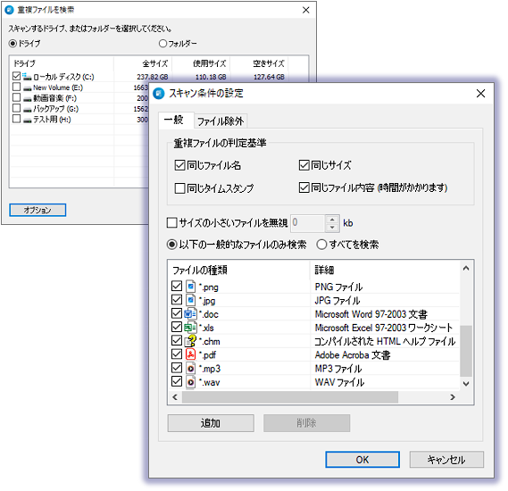Increase the kb size spinner value

[332, 220]
